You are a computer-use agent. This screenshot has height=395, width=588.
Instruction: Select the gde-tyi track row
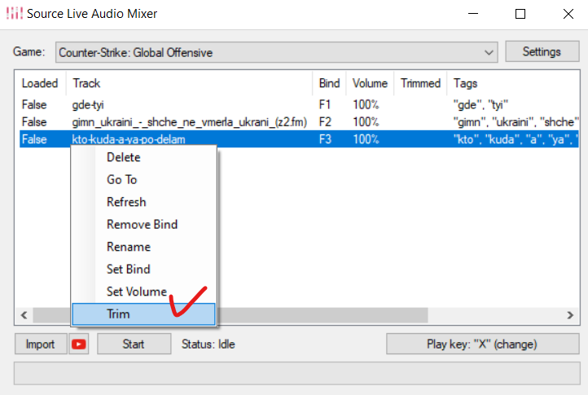[x=88, y=105]
